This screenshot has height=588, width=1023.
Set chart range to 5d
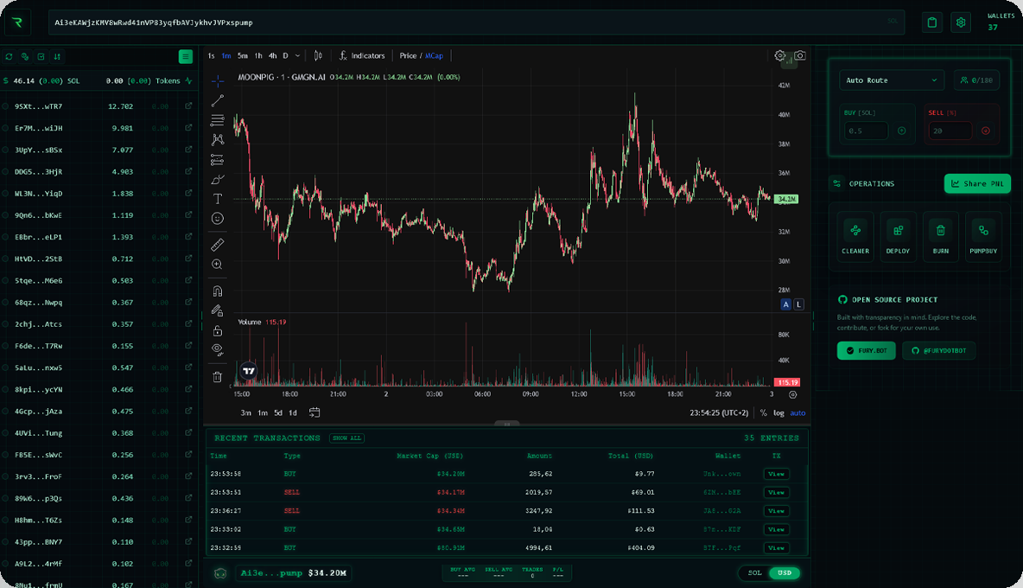pos(278,412)
